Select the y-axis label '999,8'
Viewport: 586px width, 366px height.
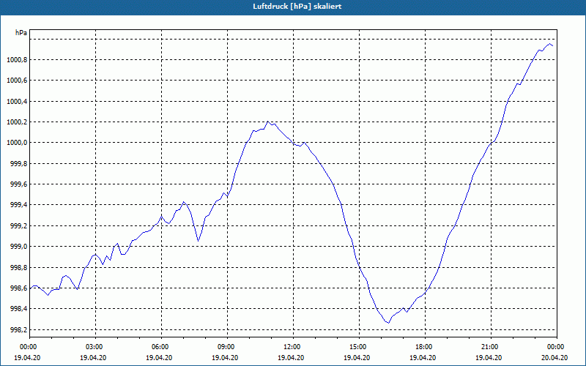(x=18, y=163)
